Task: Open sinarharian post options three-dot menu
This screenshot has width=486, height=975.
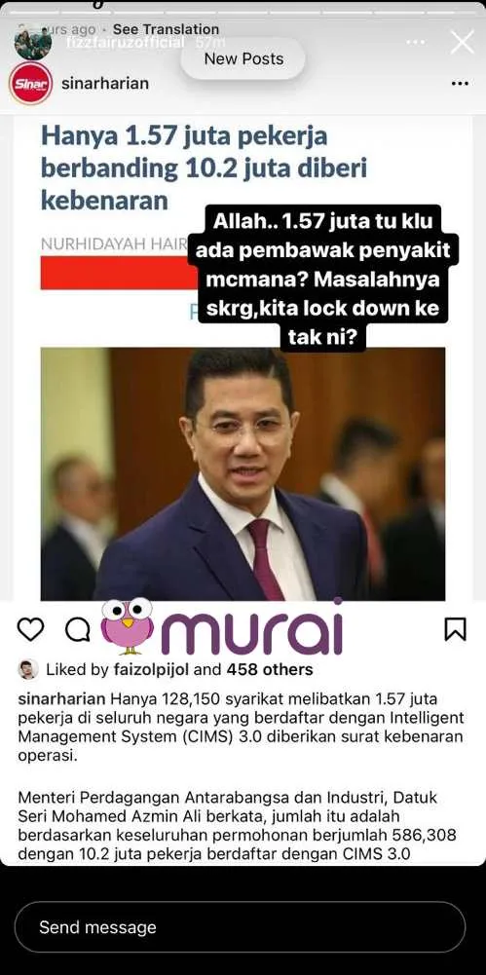Action: [460, 84]
